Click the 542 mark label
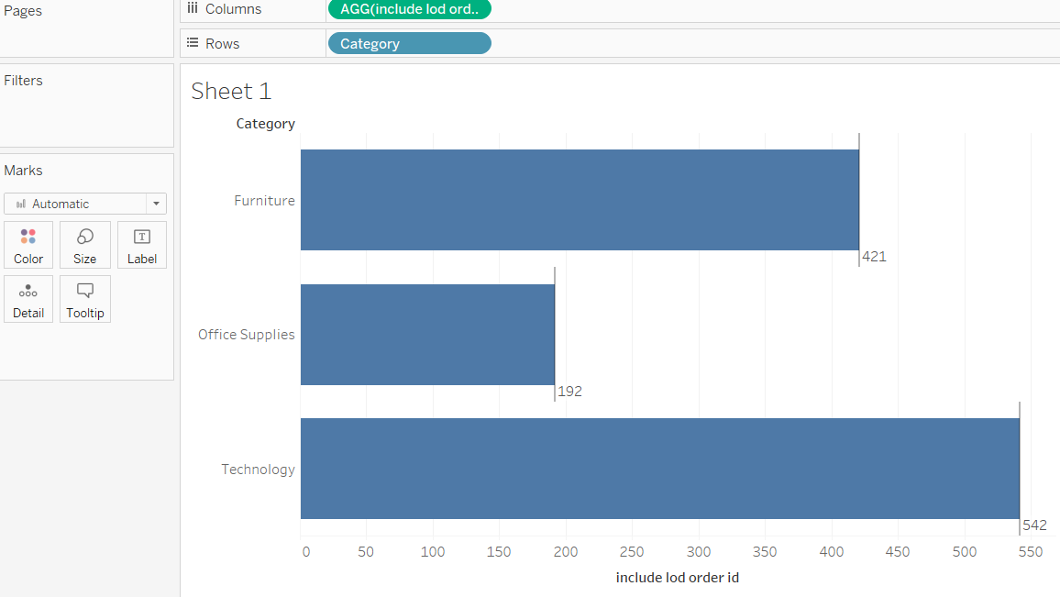This screenshot has height=597, width=1060. click(1035, 525)
